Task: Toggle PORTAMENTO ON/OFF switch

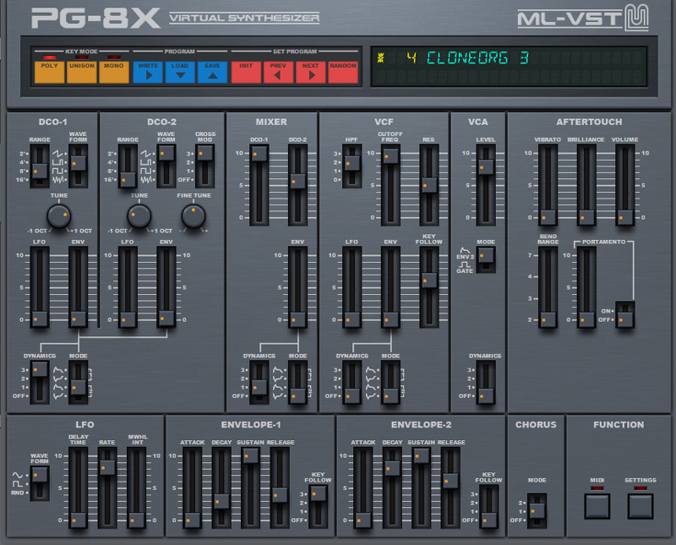Action: pos(625,319)
